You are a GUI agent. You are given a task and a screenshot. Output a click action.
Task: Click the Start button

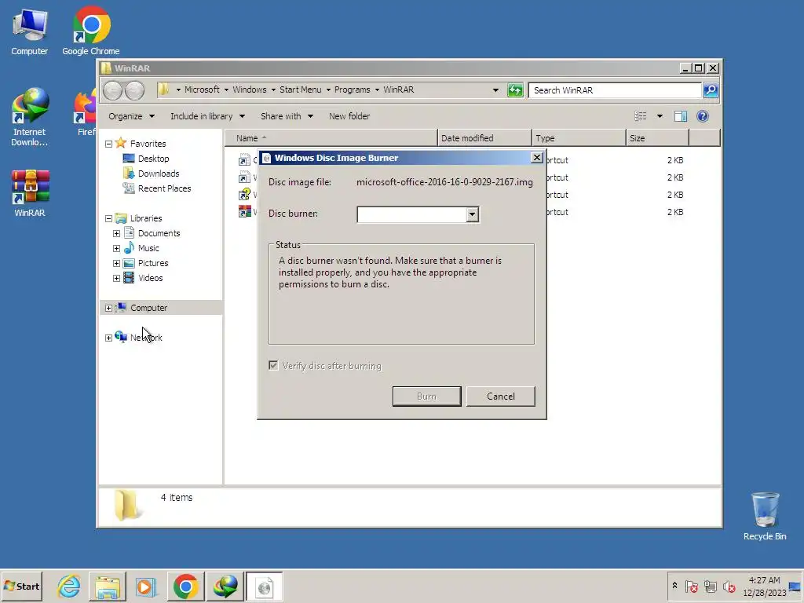click(21, 586)
